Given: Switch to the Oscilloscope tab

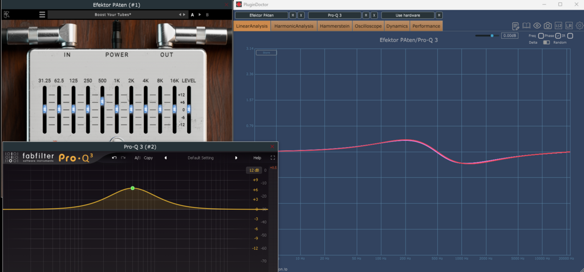Looking at the screenshot, I should (368, 26).
